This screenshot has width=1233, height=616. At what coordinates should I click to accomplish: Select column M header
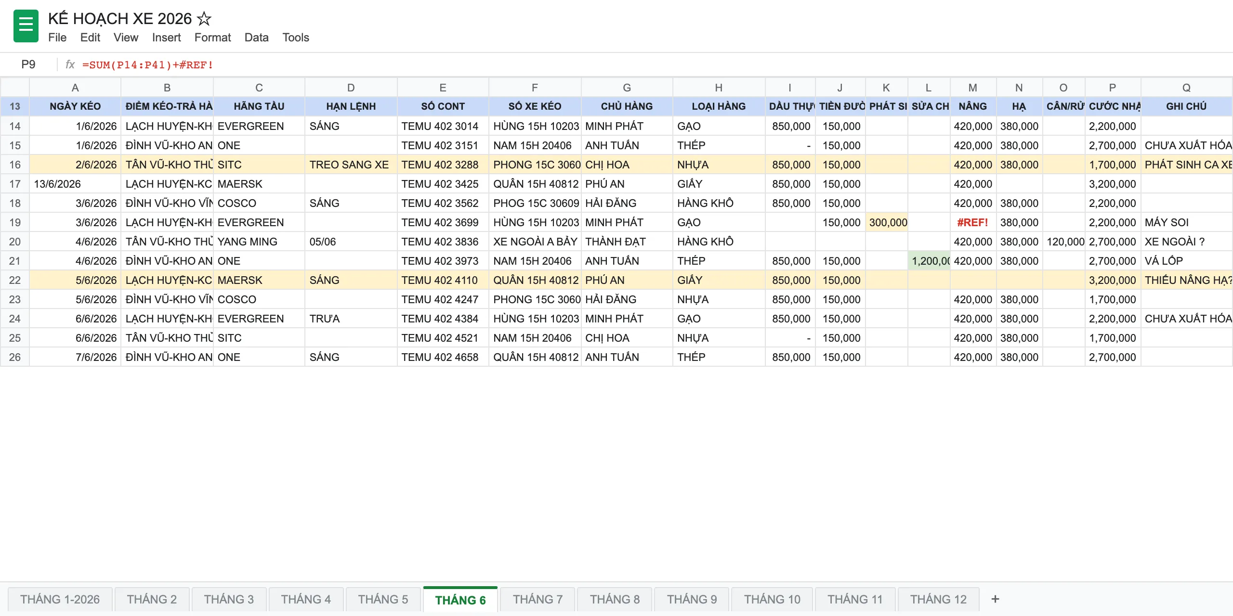[973, 88]
